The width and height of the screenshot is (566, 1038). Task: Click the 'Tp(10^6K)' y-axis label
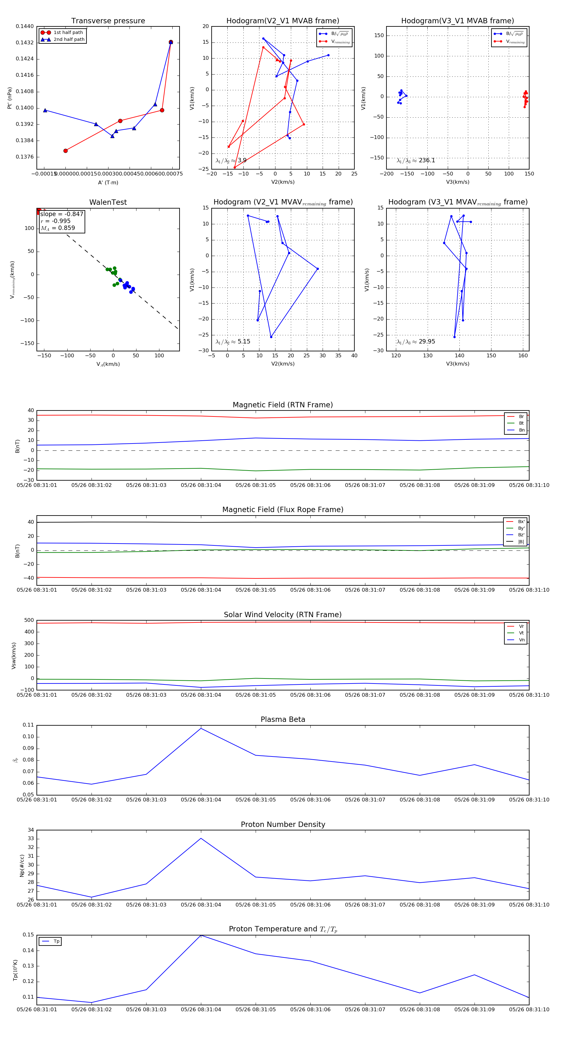point(15,970)
